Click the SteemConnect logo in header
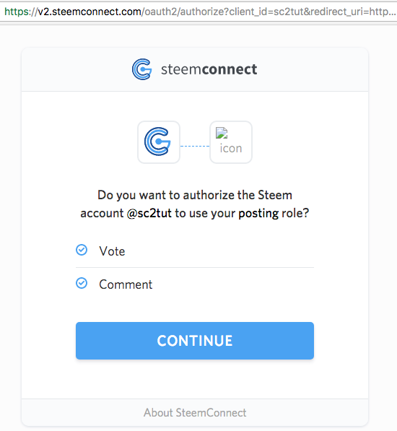The image size is (397, 431). coord(141,69)
